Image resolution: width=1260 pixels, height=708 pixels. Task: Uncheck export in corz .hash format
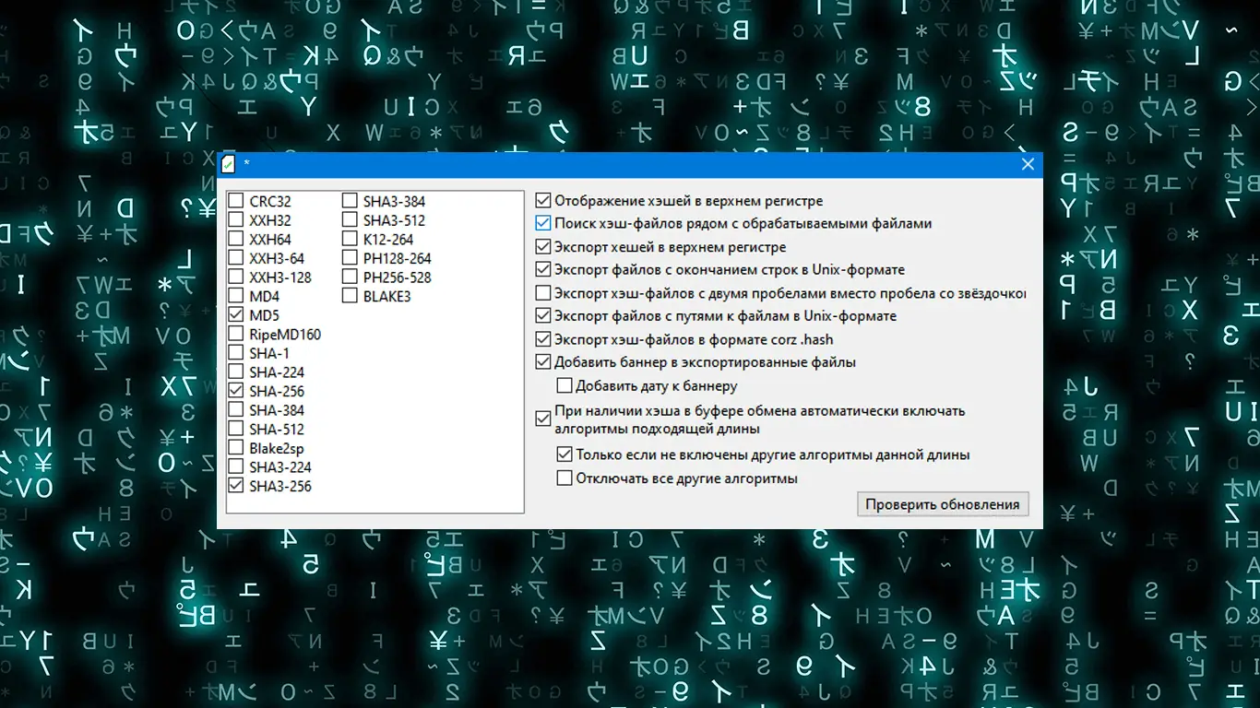pyautogui.click(x=543, y=339)
